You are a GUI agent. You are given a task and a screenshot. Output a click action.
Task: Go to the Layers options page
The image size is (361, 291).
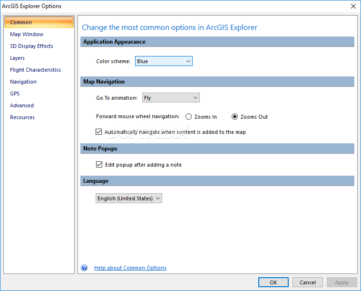pyautogui.click(x=17, y=58)
